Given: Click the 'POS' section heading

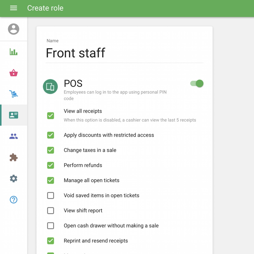Looking at the screenshot, I should (73, 83).
